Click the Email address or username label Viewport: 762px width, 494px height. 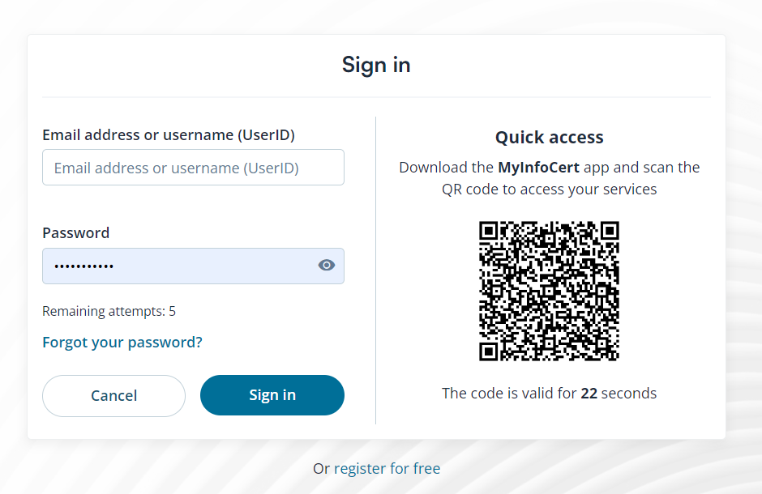pyautogui.click(x=169, y=135)
